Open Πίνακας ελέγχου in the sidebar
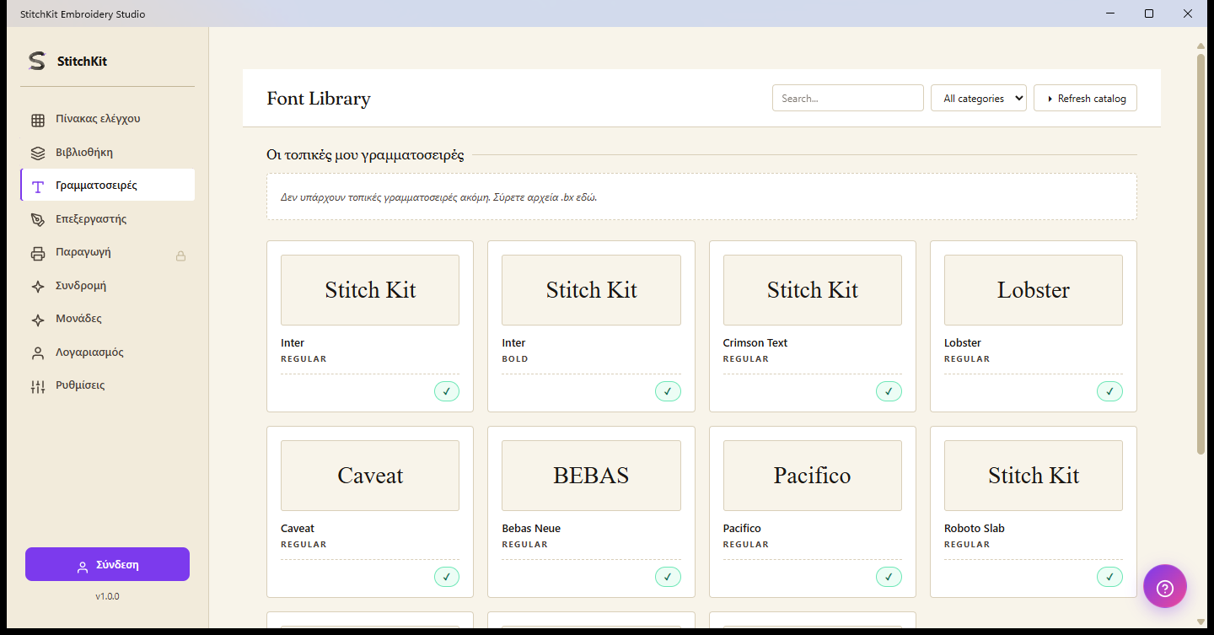 click(108, 119)
